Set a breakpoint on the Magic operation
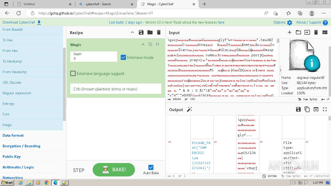The height and width of the screenshot is (186, 331). pyautogui.click(x=157, y=44)
